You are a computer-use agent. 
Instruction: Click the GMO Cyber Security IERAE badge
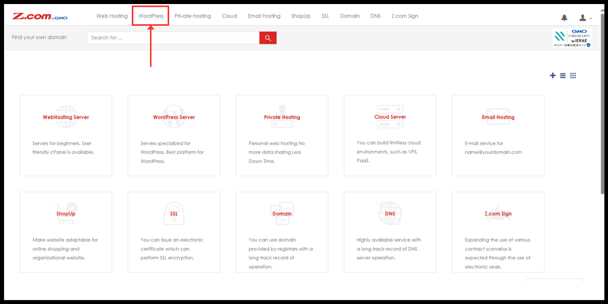click(x=572, y=38)
